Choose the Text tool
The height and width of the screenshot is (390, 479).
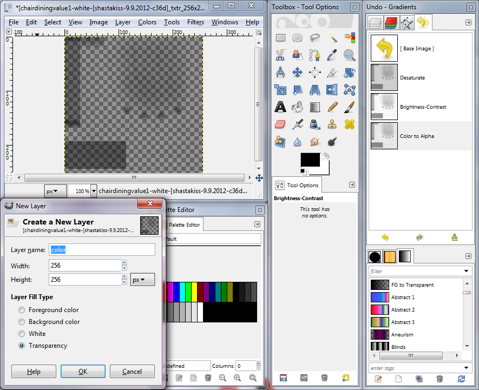pos(280,107)
